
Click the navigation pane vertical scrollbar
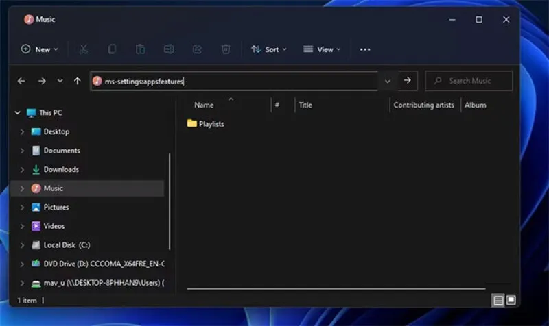click(170, 201)
